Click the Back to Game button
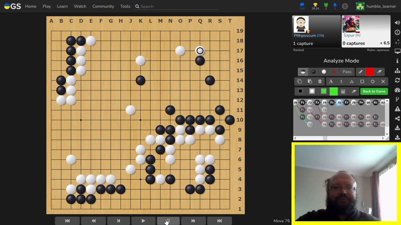This screenshot has width=401, height=225. tap(374, 91)
